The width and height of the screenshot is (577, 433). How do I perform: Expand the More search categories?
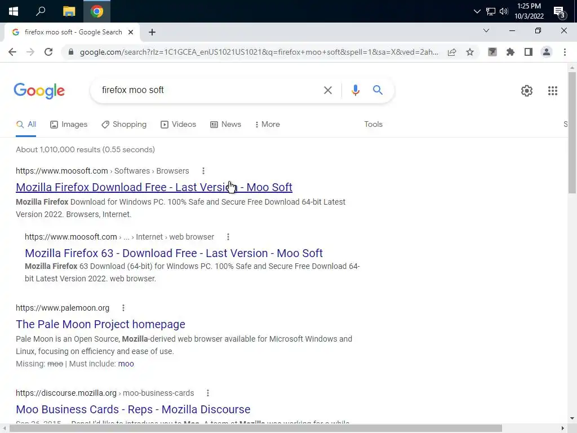tap(268, 125)
